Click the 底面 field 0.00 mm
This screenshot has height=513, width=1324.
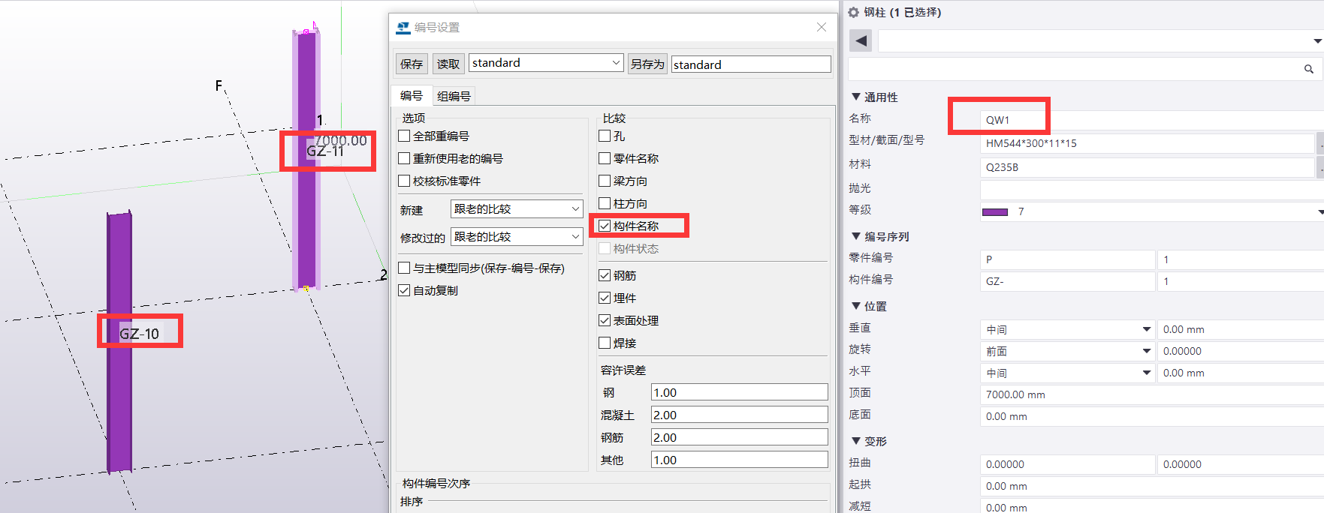coord(1152,416)
